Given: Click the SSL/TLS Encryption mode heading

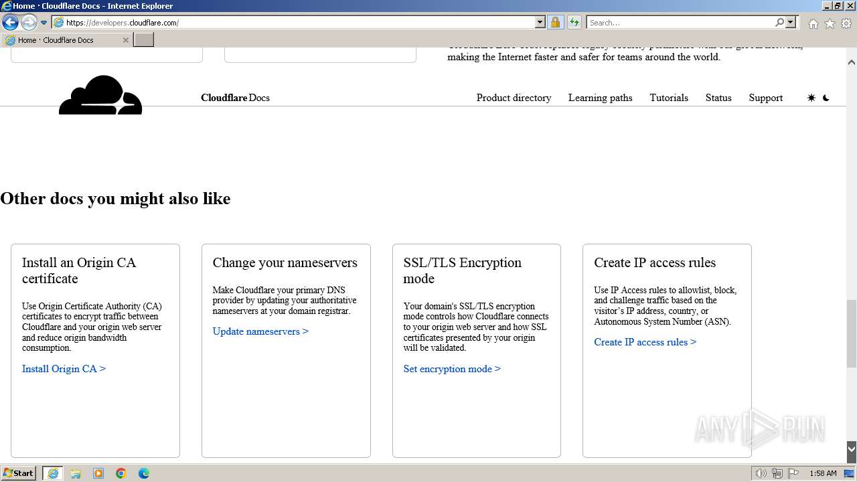Looking at the screenshot, I should 462,270.
